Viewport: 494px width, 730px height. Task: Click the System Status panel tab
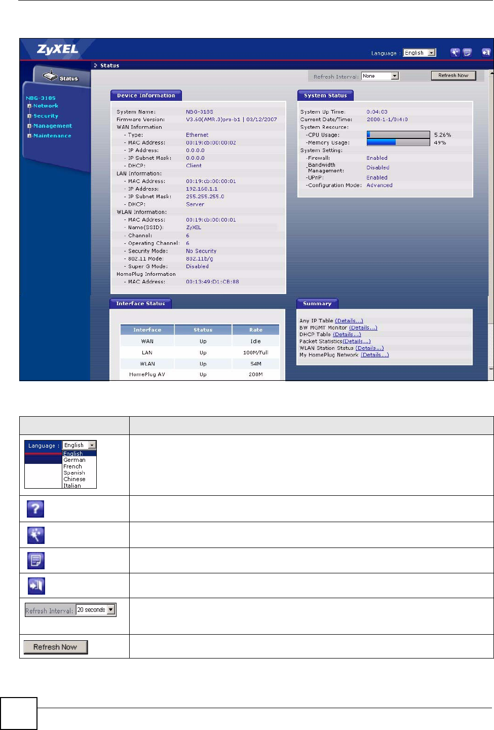[325, 95]
